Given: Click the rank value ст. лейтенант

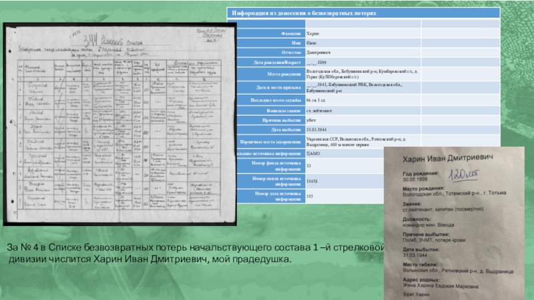Looking at the screenshot, I should (x=319, y=109).
